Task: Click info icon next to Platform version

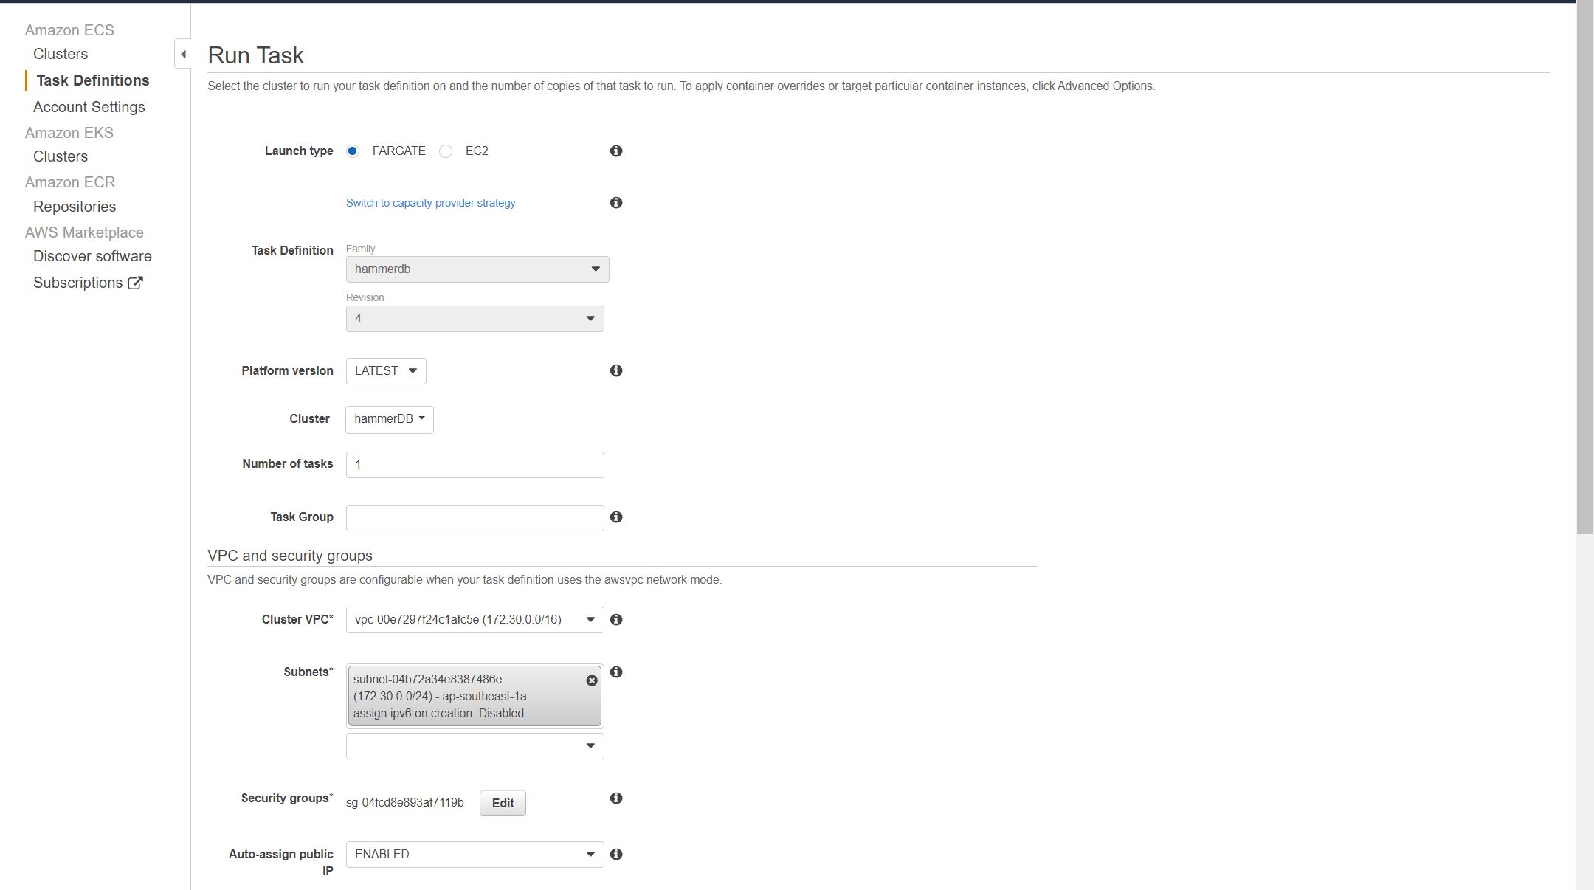Action: pos(616,370)
